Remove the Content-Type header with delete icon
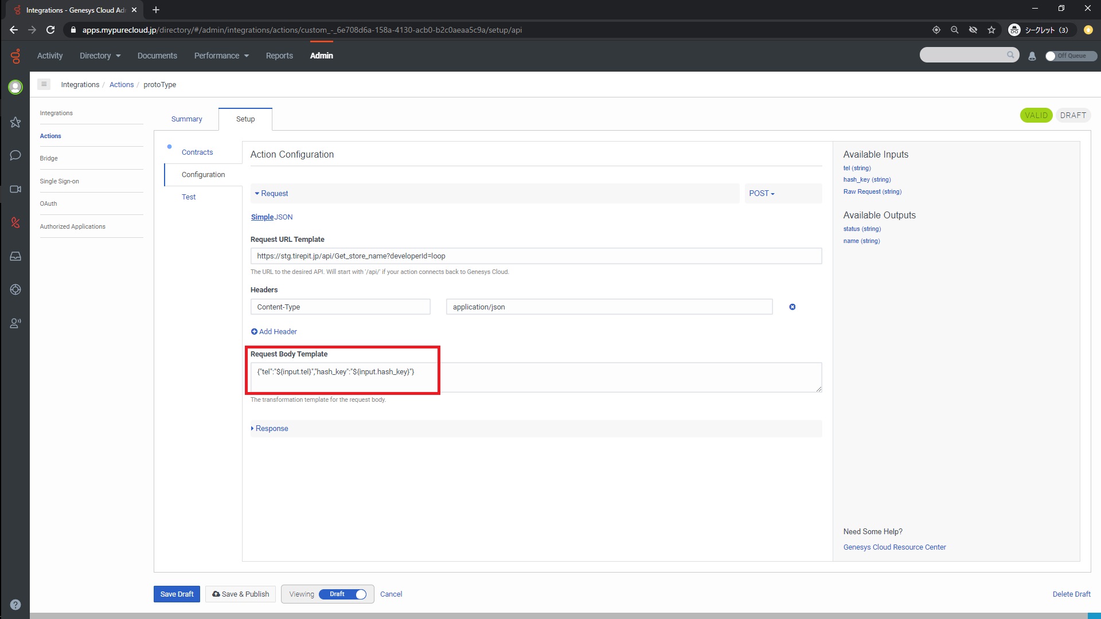This screenshot has height=619, width=1101. point(792,307)
